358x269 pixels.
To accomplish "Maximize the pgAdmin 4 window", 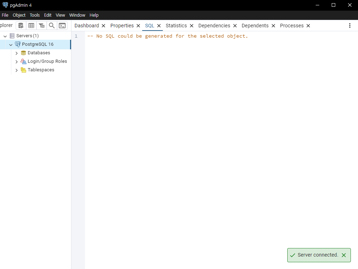I will click(x=333, y=5).
